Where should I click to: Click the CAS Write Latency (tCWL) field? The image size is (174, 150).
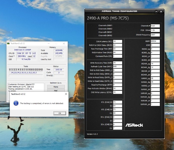(x=118, y=92)
